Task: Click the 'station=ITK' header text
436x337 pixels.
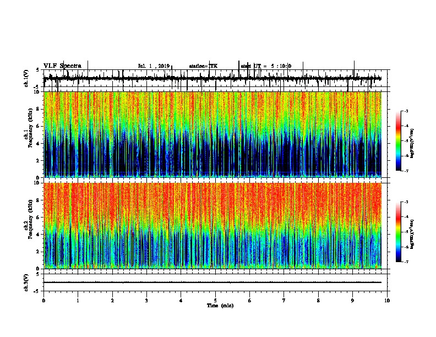Action: pos(203,66)
